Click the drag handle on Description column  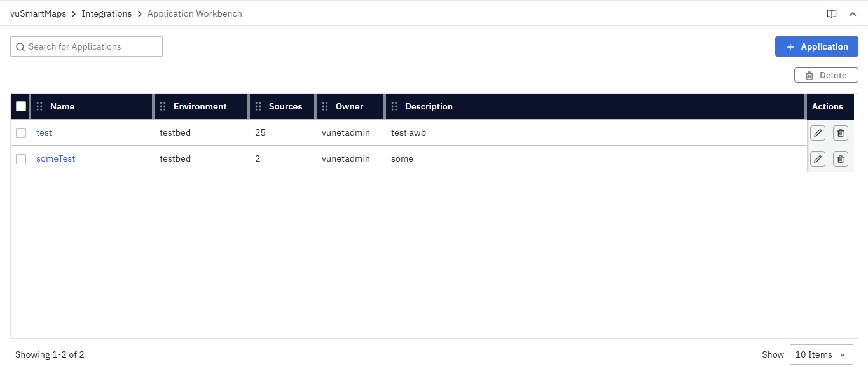(x=394, y=106)
